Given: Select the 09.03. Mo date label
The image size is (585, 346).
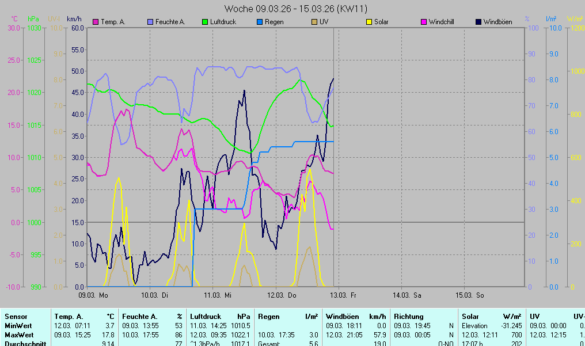Looking at the screenshot, I should [x=93, y=295].
